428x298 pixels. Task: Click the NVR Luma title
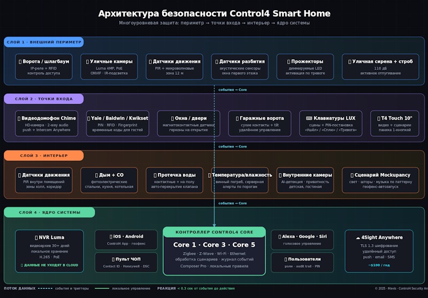coord(51,238)
